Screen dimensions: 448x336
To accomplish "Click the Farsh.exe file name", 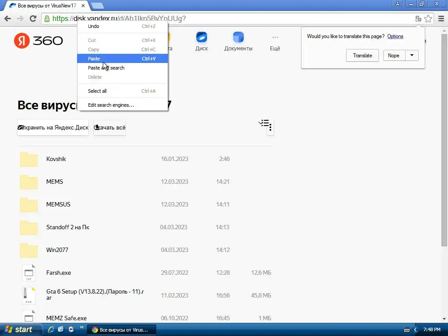I will 59,273.
